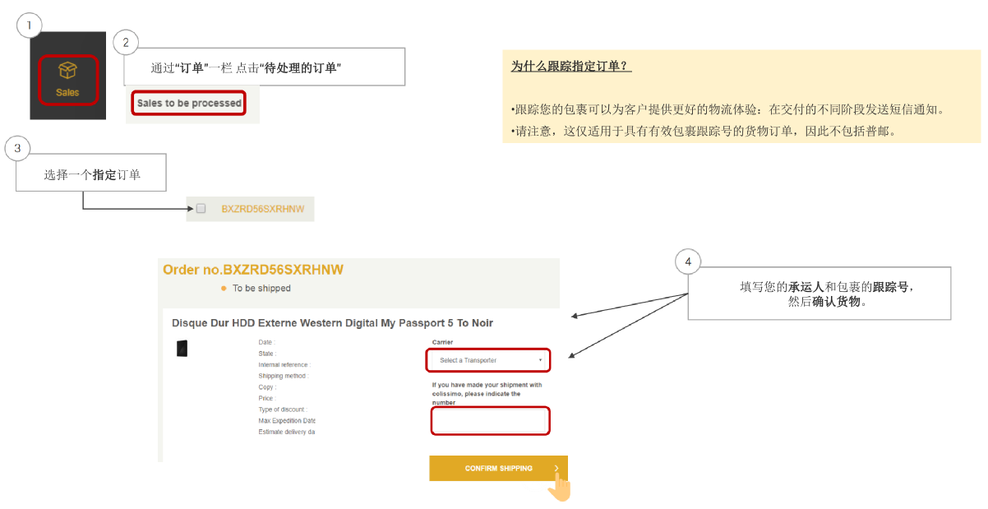This screenshot has height=509, width=988.
Task: Click the 'Order no.BXZRD56SXRHNW' heading
Action: (253, 270)
